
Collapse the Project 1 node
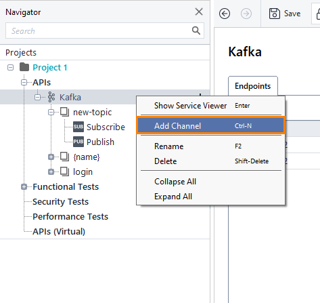(x=10, y=67)
